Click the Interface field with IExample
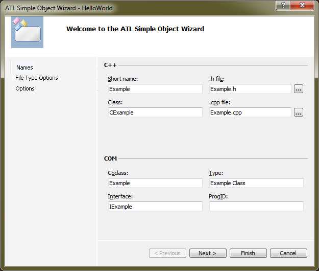 155,207
